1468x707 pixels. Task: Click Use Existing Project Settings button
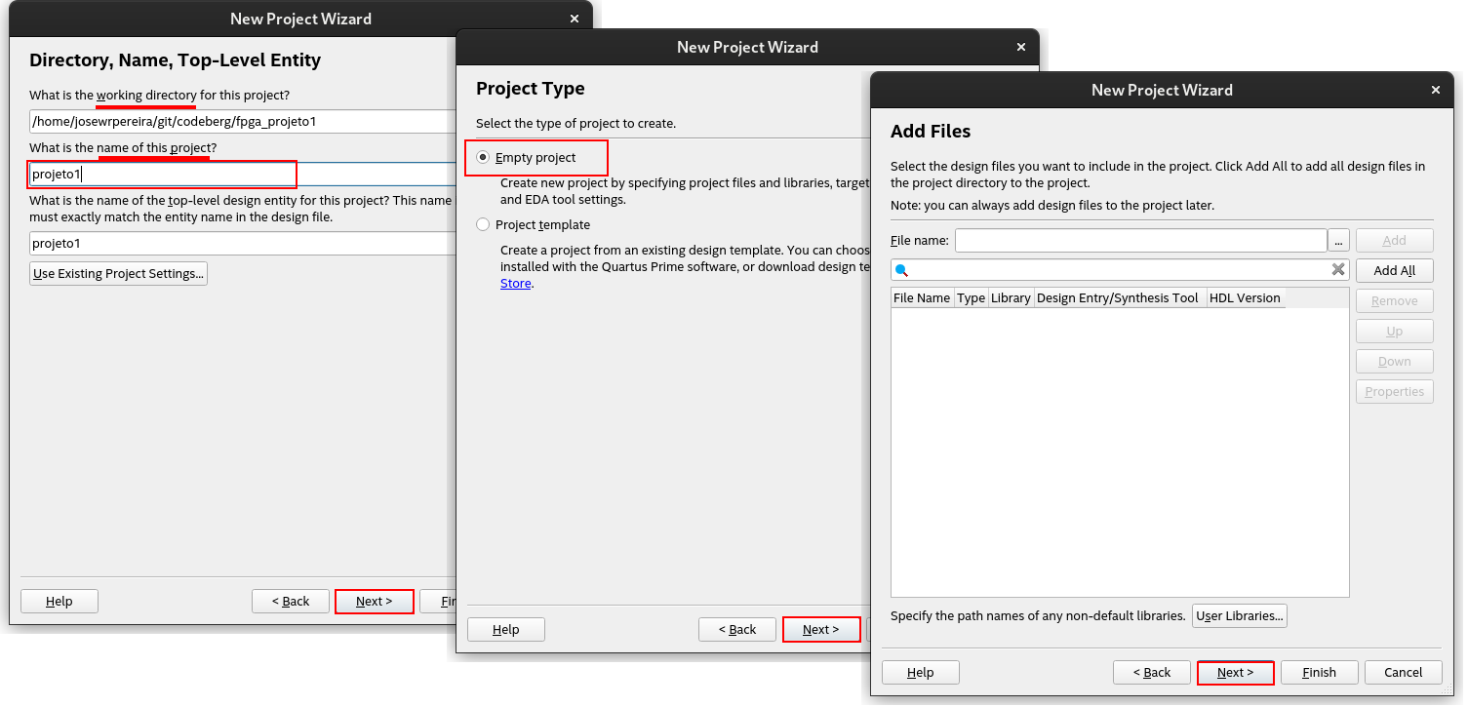[x=118, y=274]
